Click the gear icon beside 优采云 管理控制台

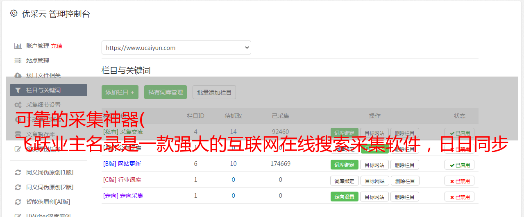tap(14, 14)
